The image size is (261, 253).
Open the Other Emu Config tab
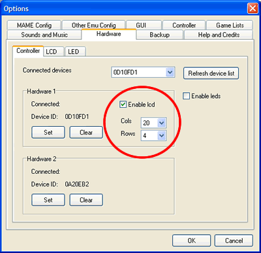(94, 25)
